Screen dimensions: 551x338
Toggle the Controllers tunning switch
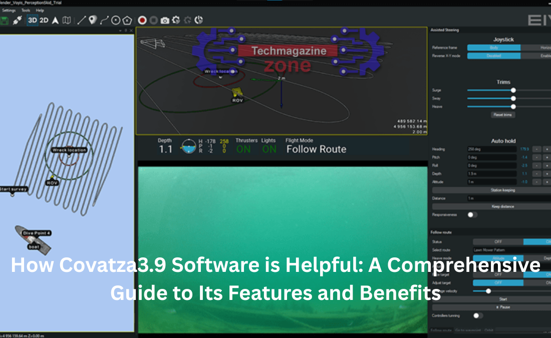point(477,315)
